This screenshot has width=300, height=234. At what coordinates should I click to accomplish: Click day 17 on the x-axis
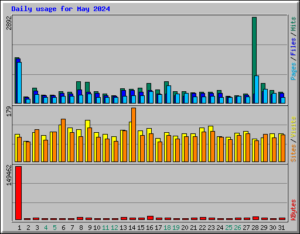pos(158,228)
